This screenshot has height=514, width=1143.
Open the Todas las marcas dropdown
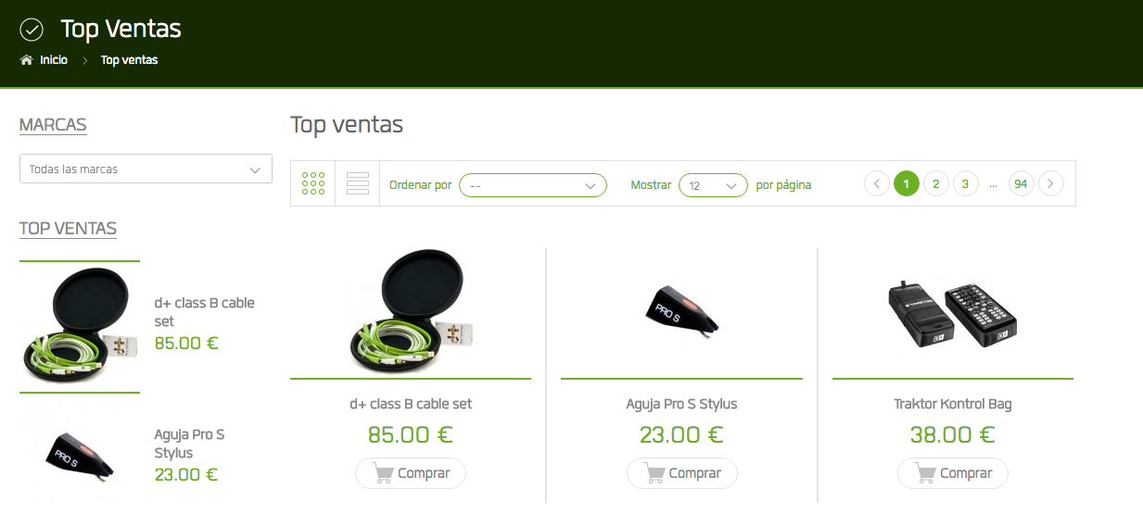[146, 169]
